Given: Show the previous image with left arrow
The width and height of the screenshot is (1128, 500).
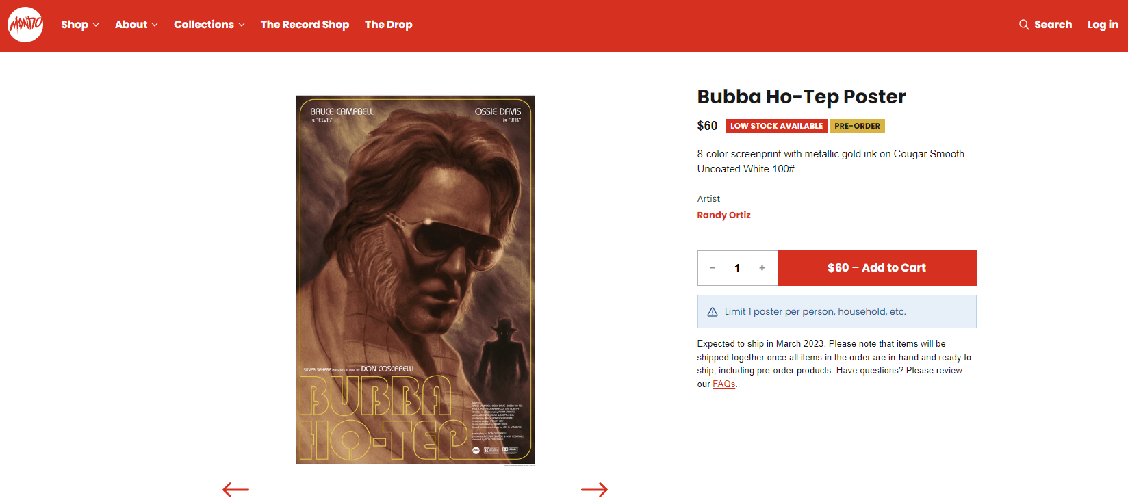Looking at the screenshot, I should (x=236, y=489).
